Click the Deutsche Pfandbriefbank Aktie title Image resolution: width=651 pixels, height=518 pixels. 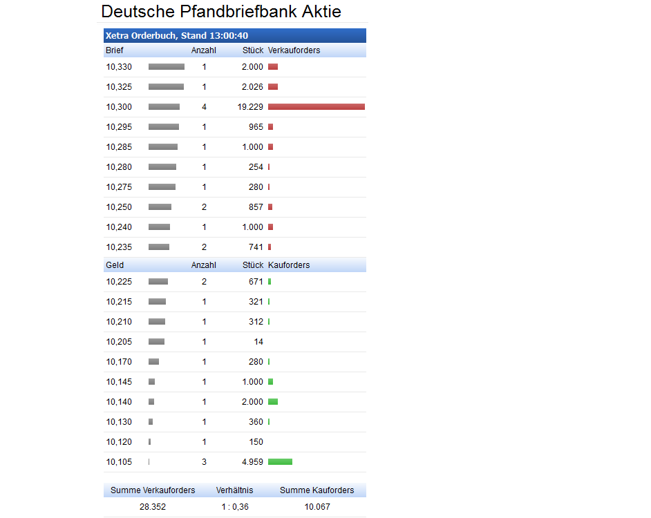pyautogui.click(x=220, y=12)
